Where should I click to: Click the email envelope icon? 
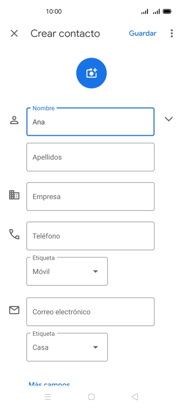point(14,310)
